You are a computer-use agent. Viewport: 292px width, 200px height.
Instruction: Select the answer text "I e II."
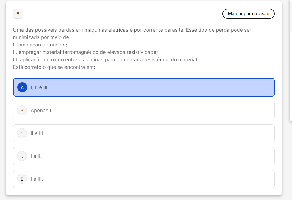point(36,156)
